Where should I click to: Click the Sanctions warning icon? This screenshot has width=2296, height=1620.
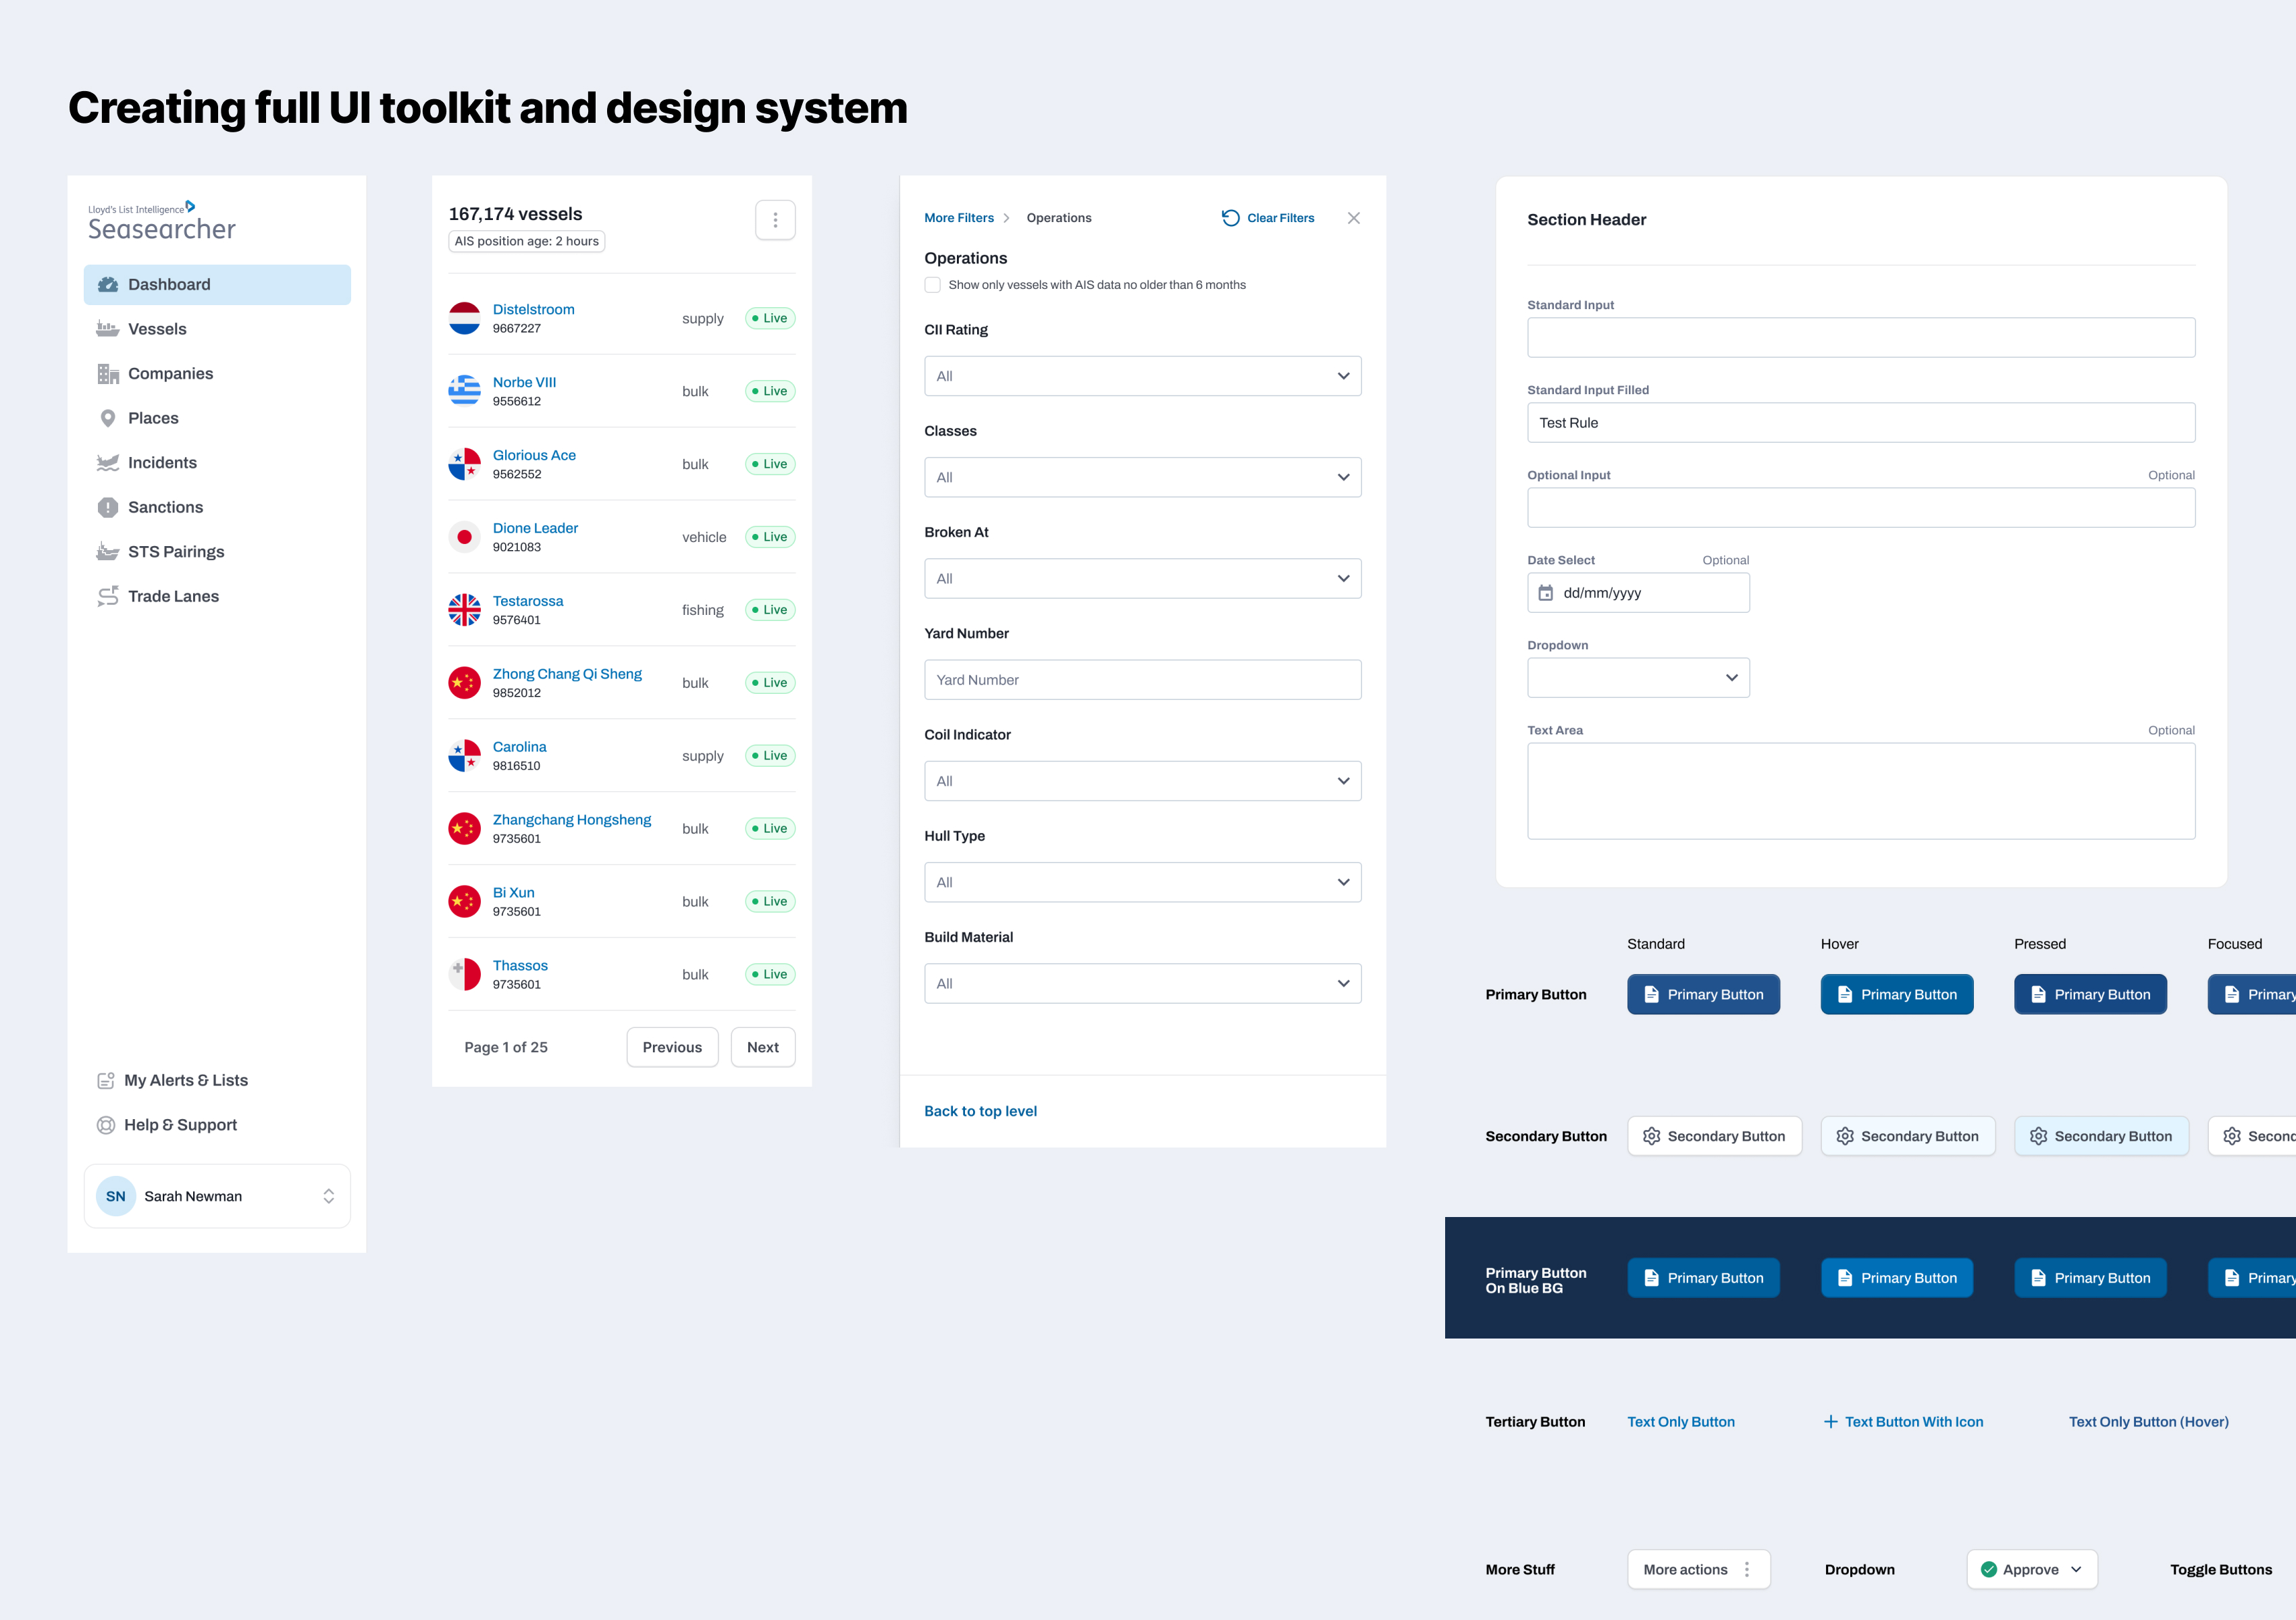[108, 508]
